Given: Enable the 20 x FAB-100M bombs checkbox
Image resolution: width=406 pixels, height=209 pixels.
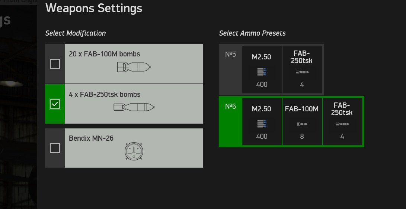Looking at the screenshot, I should (x=55, y=64).
